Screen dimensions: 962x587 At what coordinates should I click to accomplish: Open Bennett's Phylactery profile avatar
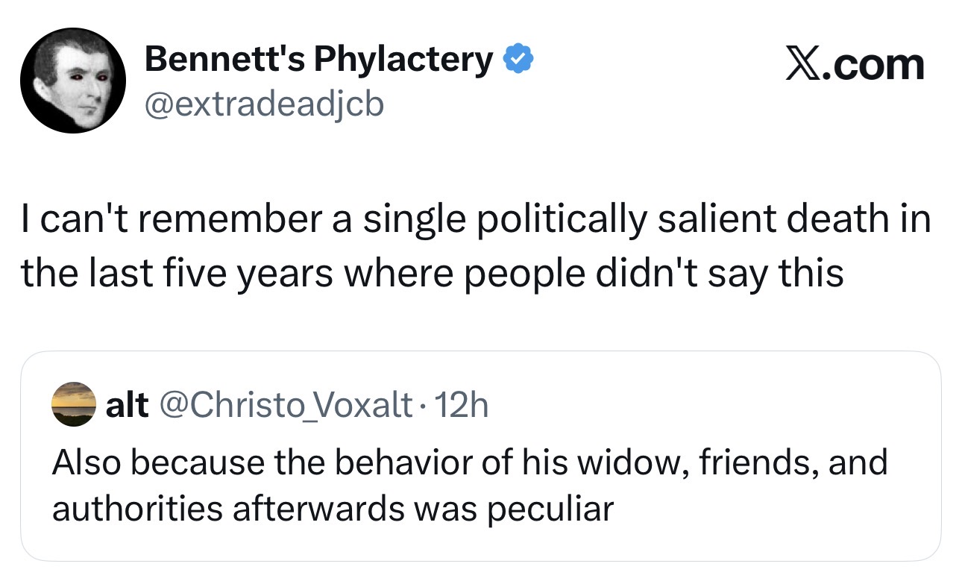pos(72,81)
